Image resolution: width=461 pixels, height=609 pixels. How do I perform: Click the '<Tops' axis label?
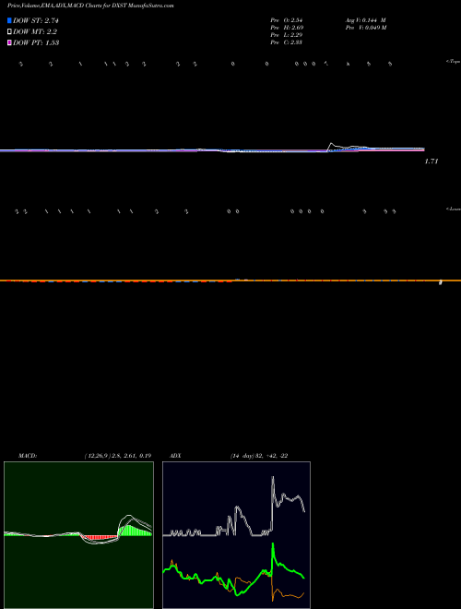(453, 62)
